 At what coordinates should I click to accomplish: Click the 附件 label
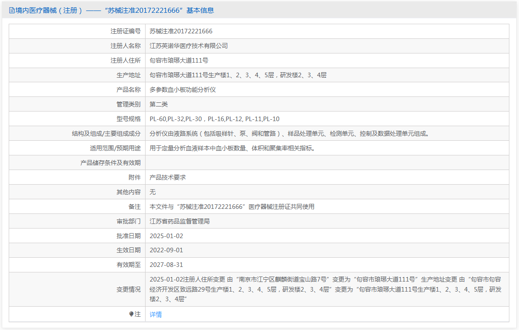click(135, 177)
